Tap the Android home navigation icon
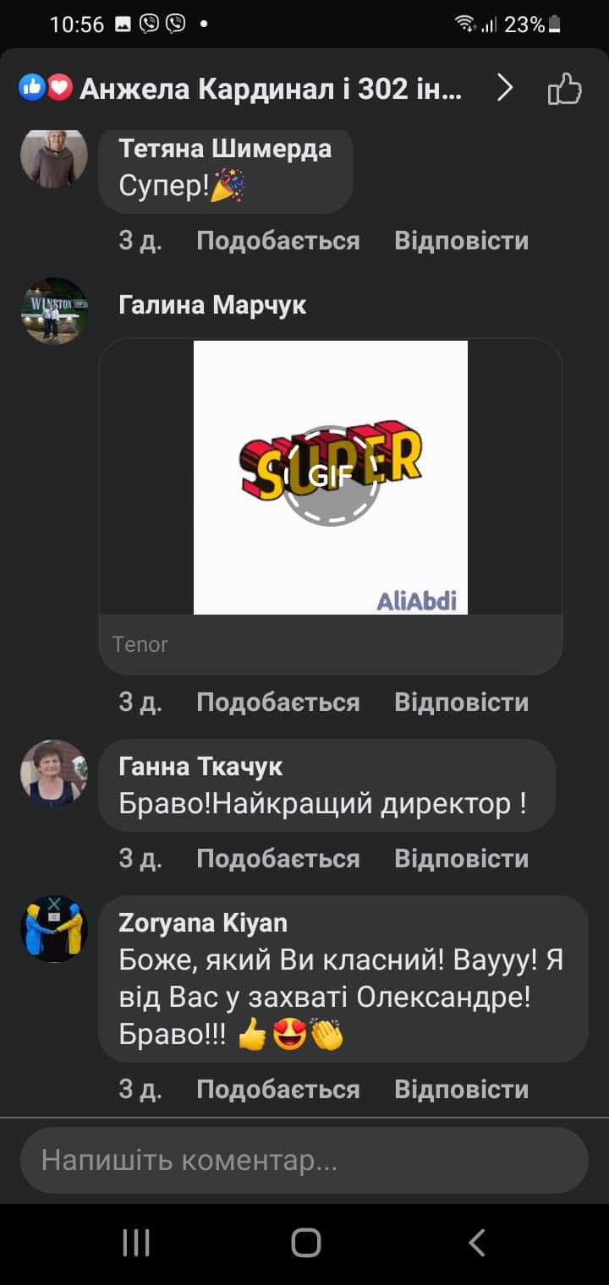This screenshot has height=1285, width=609. click(x=305, y=1243)
